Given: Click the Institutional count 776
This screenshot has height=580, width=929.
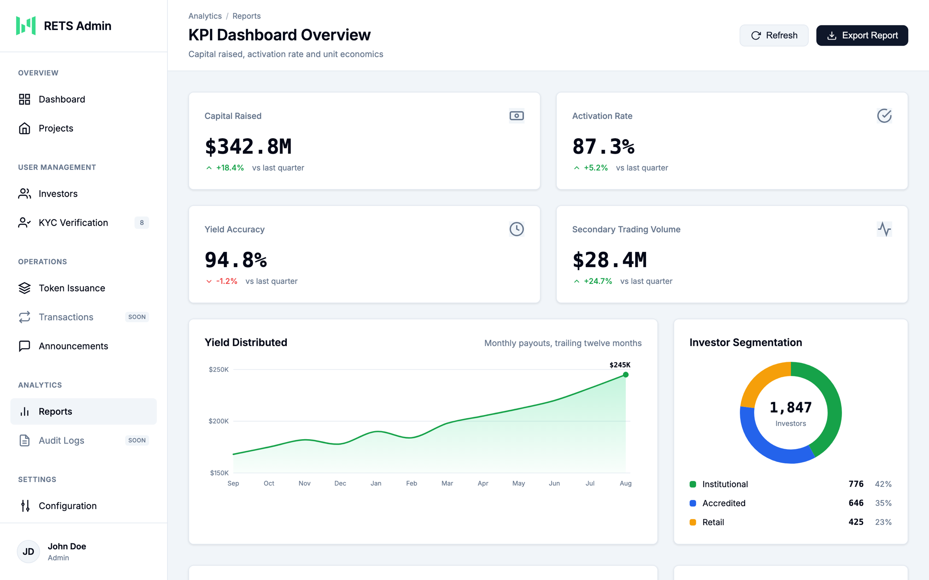Looking at the screenshot, I should pos(856,484).
